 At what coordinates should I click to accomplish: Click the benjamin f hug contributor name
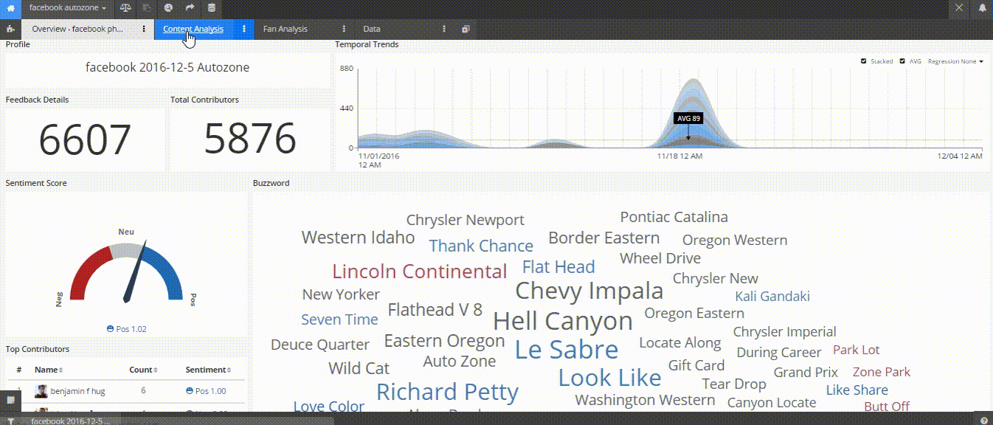point(78,391)
